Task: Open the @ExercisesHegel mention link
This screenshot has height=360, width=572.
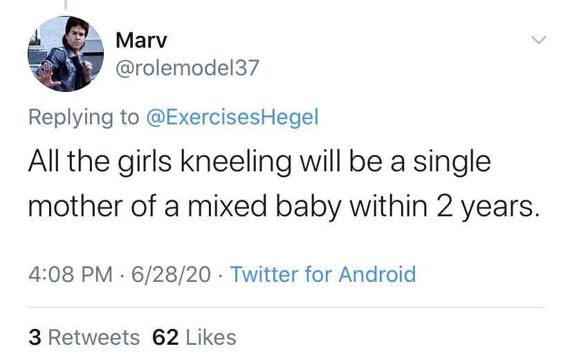Action: [232, 117]
